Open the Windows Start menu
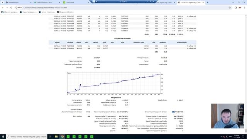The height and width of the screenshot is (139, 247). coord(3,137)
